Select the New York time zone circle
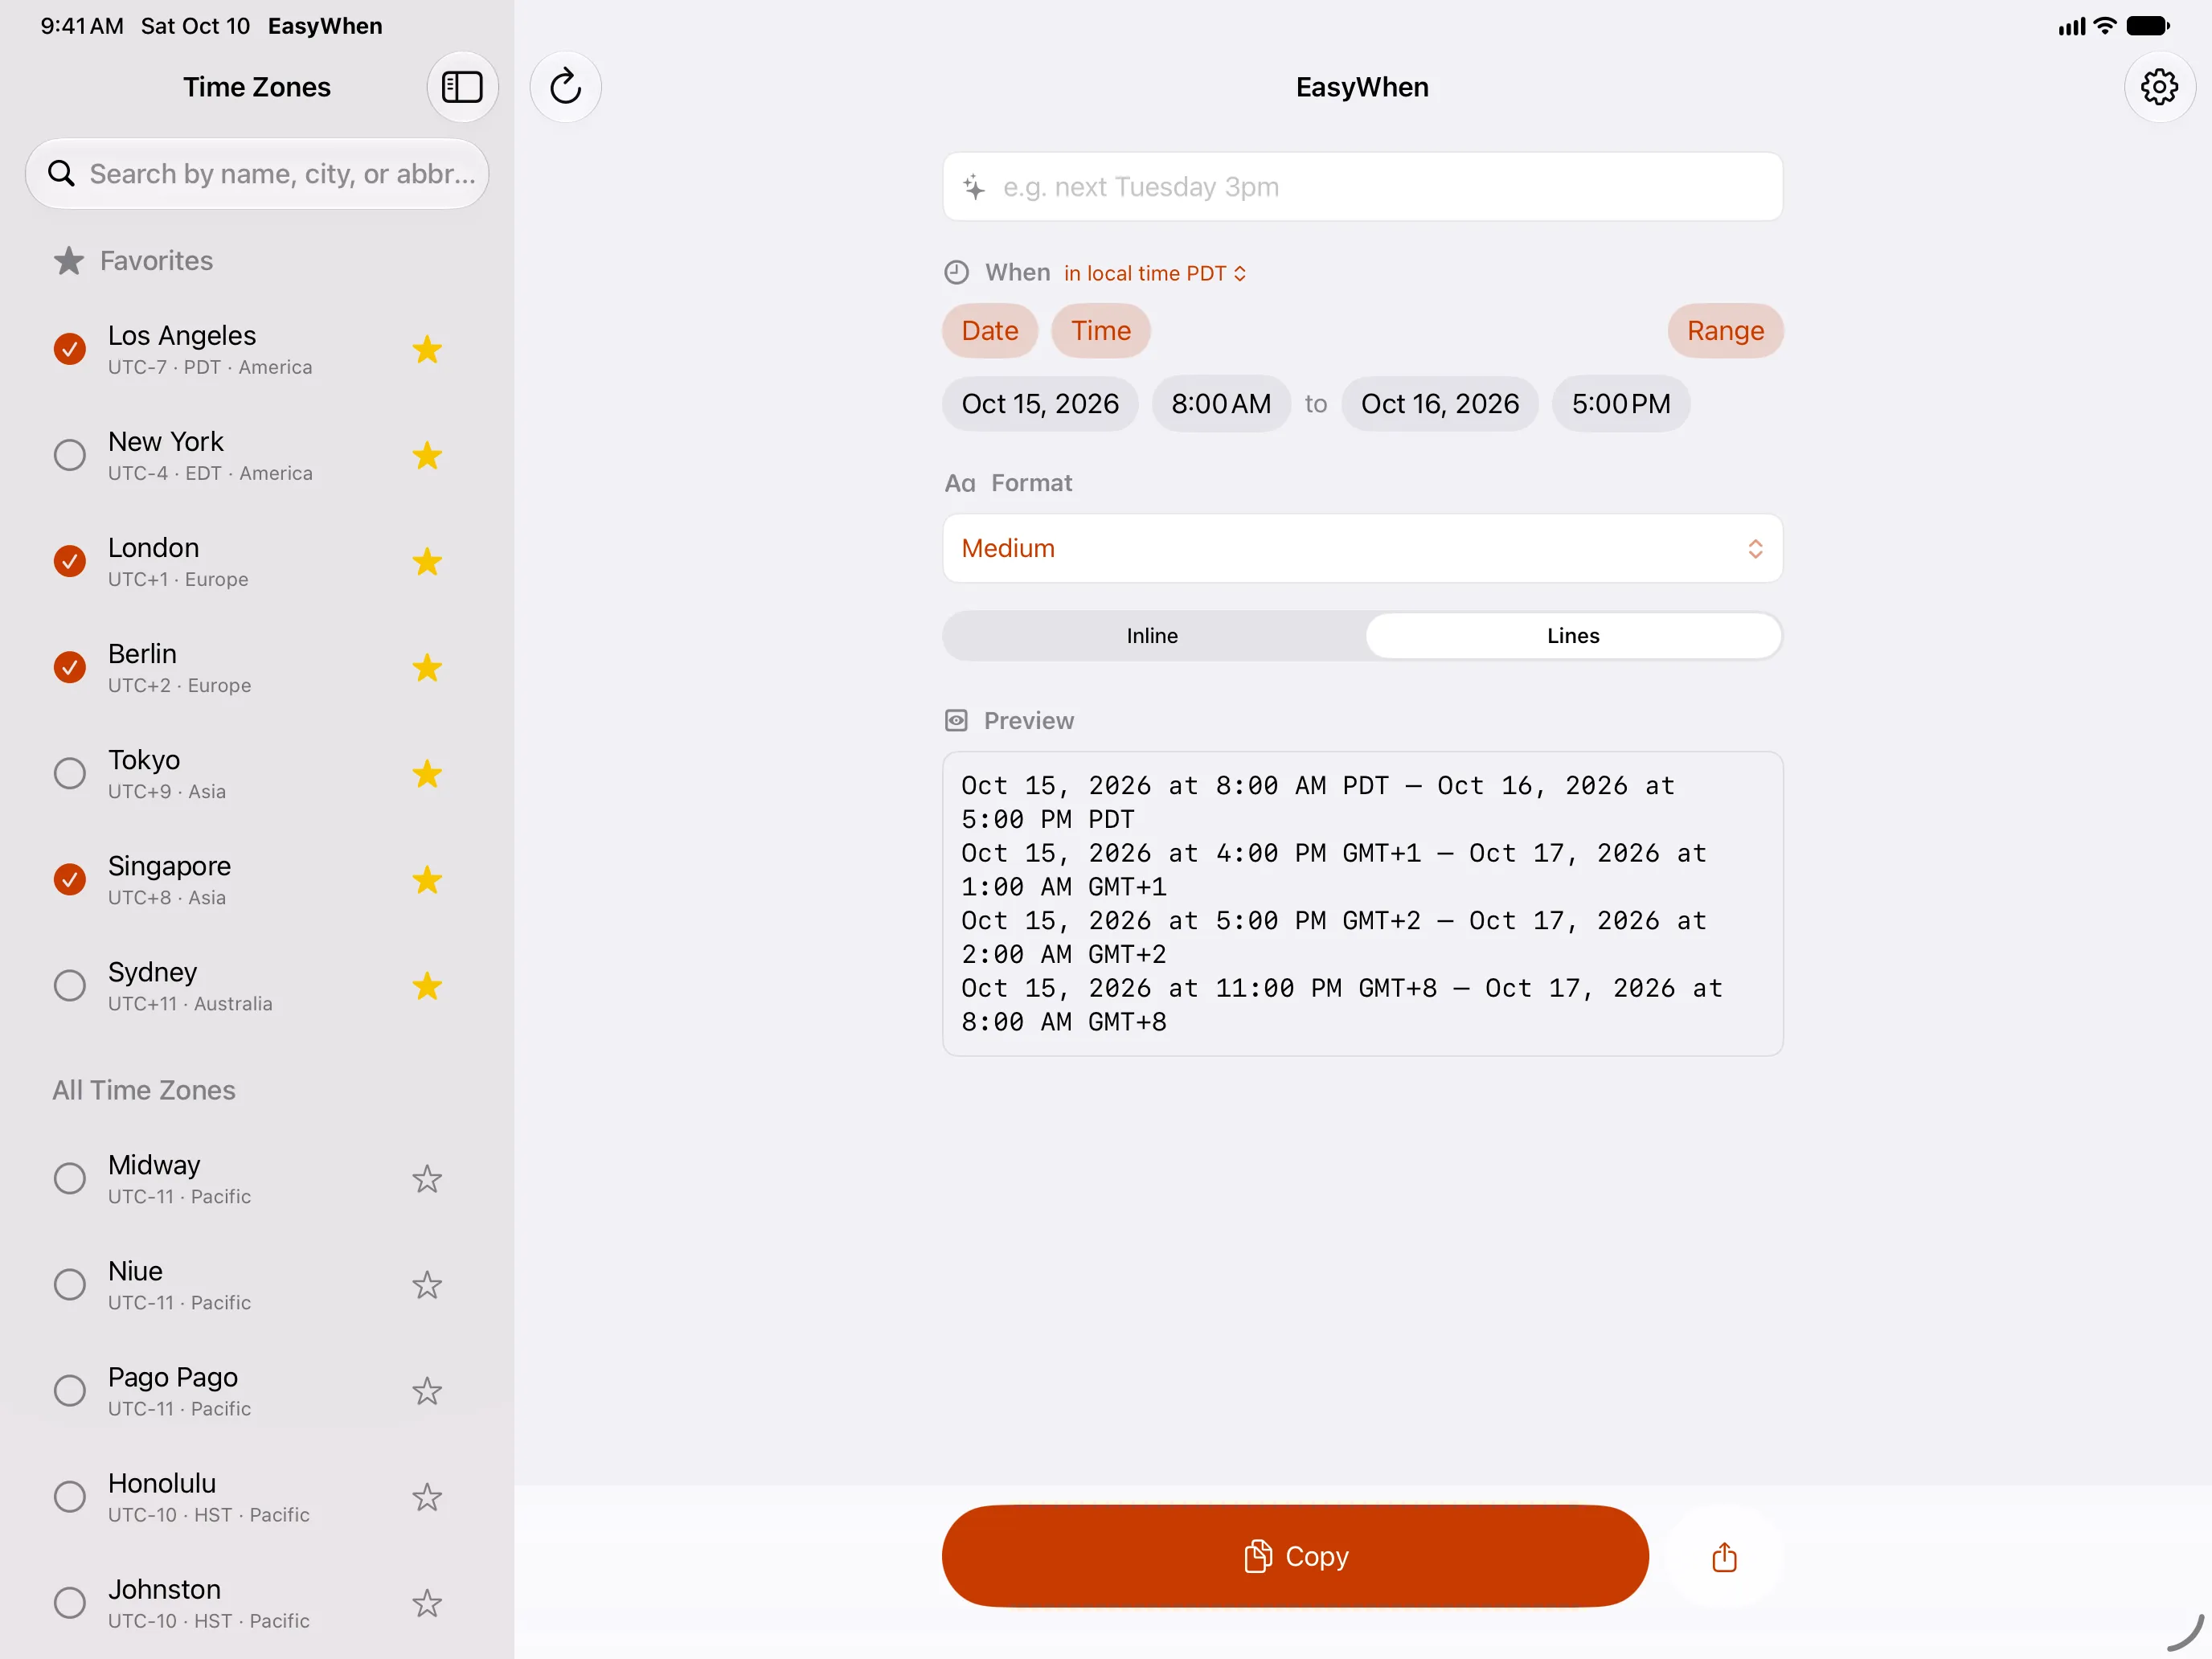Screen dimensions: 2212x1659 [69, 455]
